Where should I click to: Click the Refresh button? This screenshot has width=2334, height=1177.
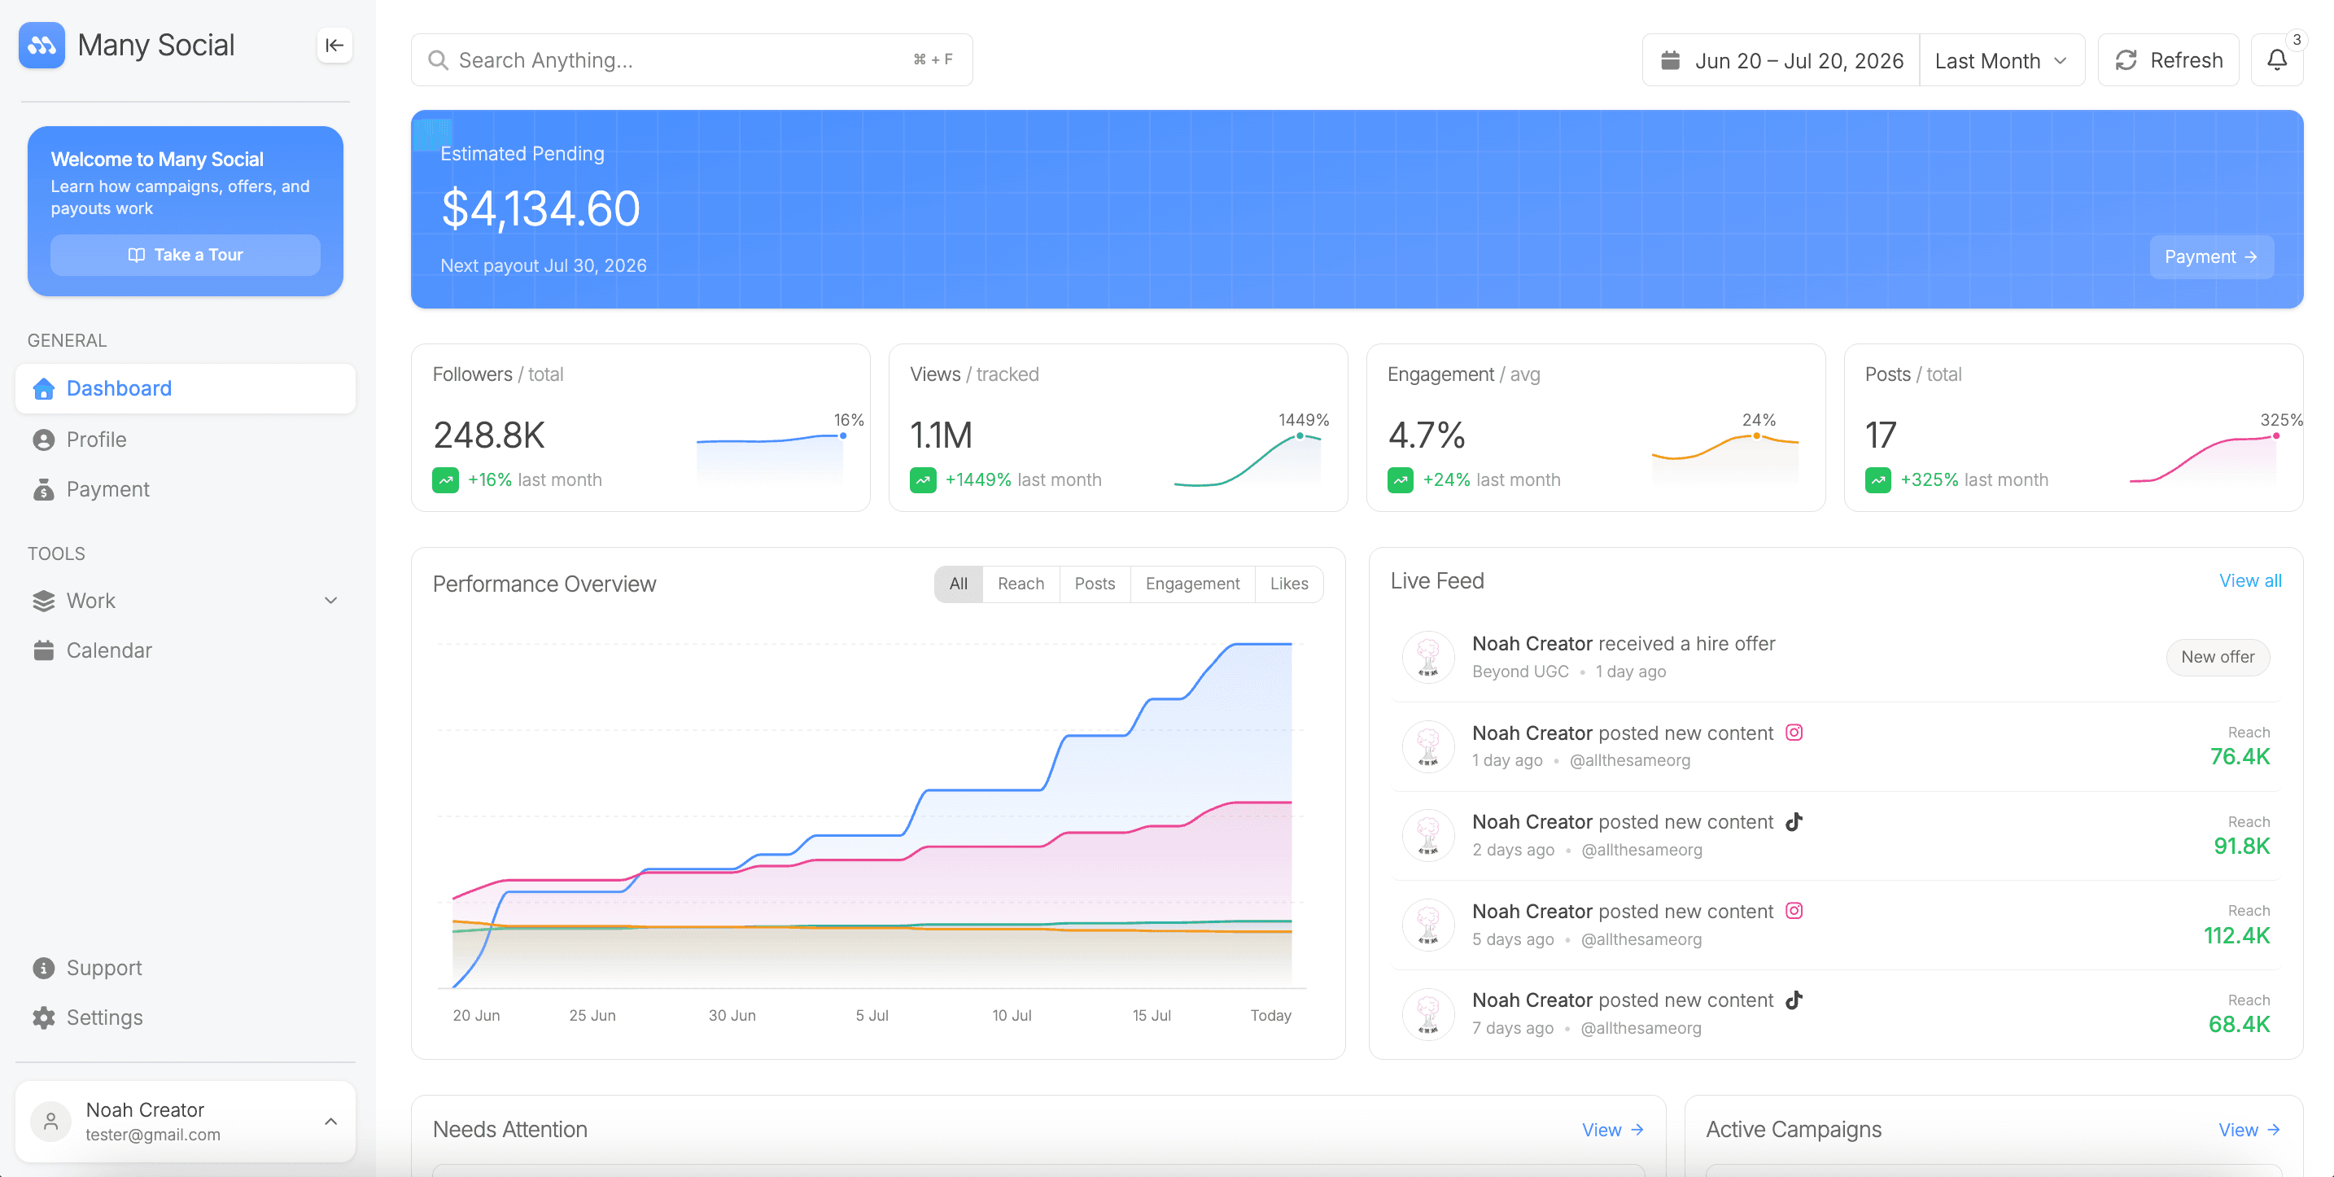point(2168,61)
